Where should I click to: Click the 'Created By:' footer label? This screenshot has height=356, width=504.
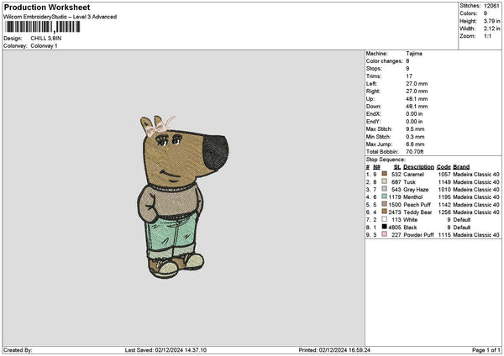(x=18, y=350)
